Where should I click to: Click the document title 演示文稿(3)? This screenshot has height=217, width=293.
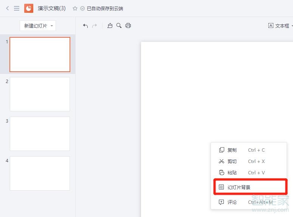[52, 8]
